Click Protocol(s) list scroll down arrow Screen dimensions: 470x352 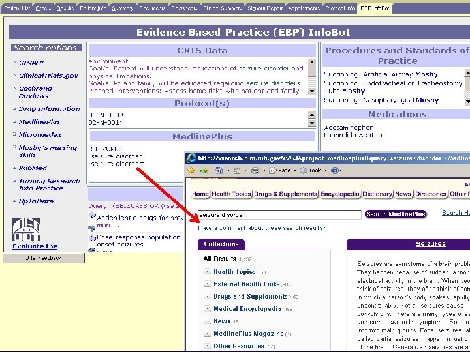click(x=312, y=123)
